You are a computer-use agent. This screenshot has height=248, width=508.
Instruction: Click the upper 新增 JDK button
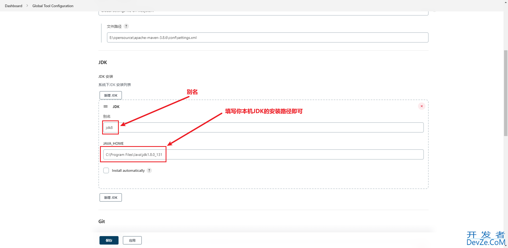(111, 95)
